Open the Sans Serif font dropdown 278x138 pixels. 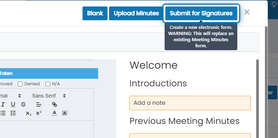[49, 96]
